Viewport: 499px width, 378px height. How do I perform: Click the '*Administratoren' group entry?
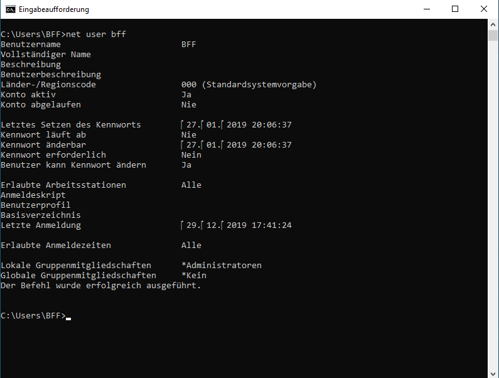tap(222, 265)
